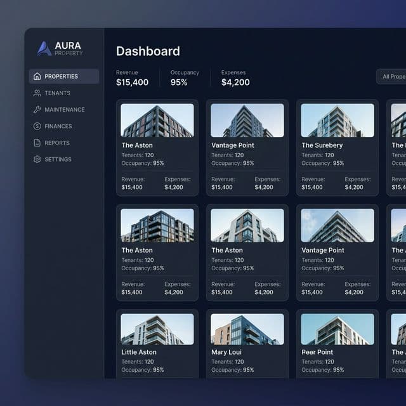406x406 pixels.
Task: Select the Maintenance wrench icon
Action: click(37, 110)
